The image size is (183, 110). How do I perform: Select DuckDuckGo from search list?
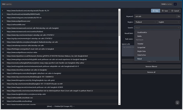142,32
